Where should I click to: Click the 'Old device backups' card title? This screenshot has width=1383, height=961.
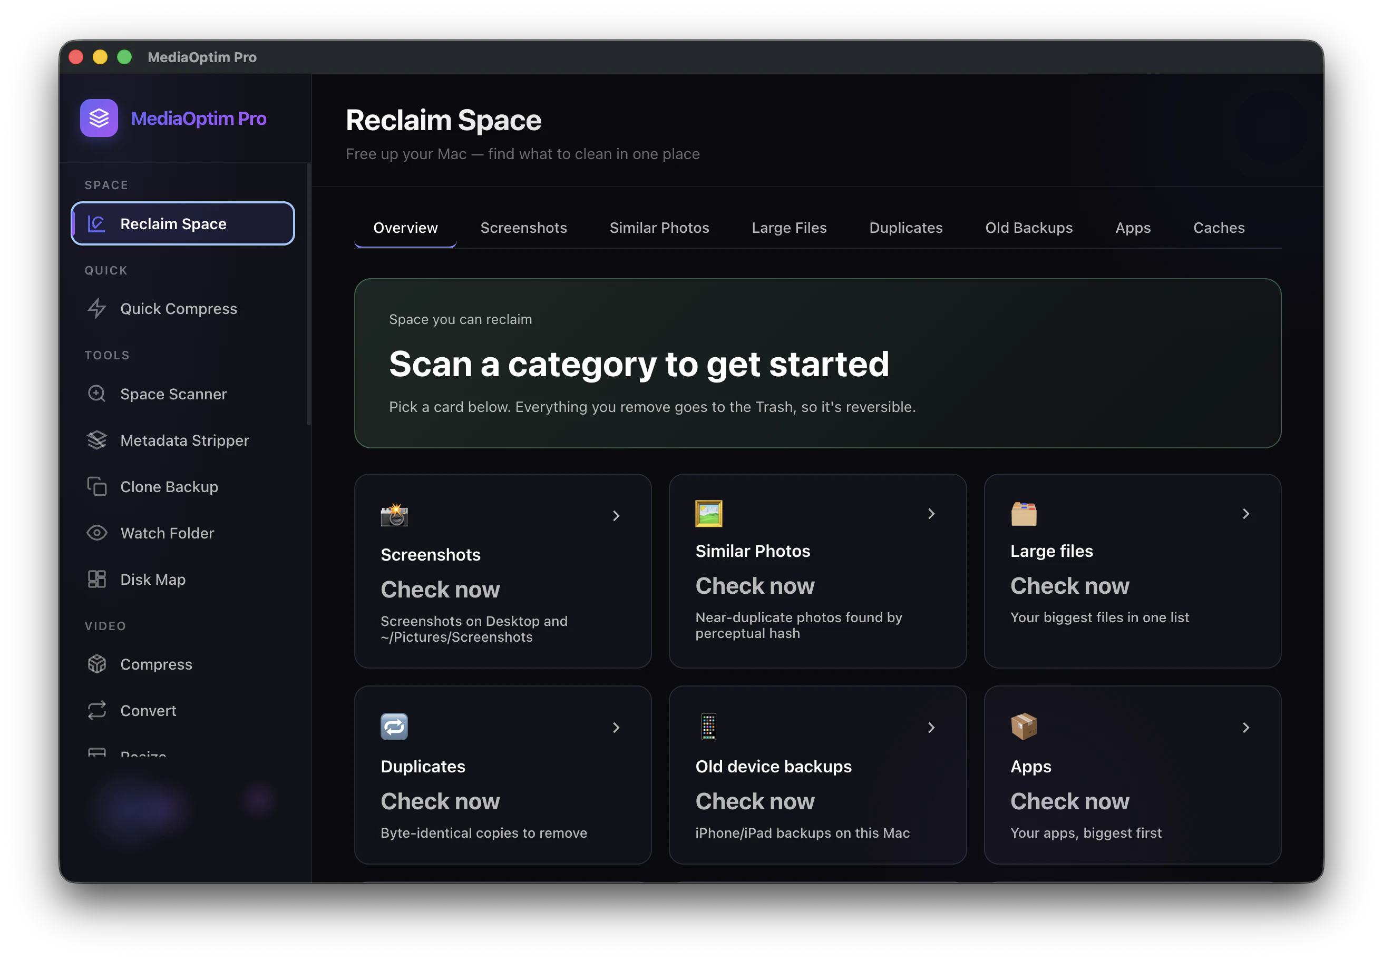[x=773, y=767]
